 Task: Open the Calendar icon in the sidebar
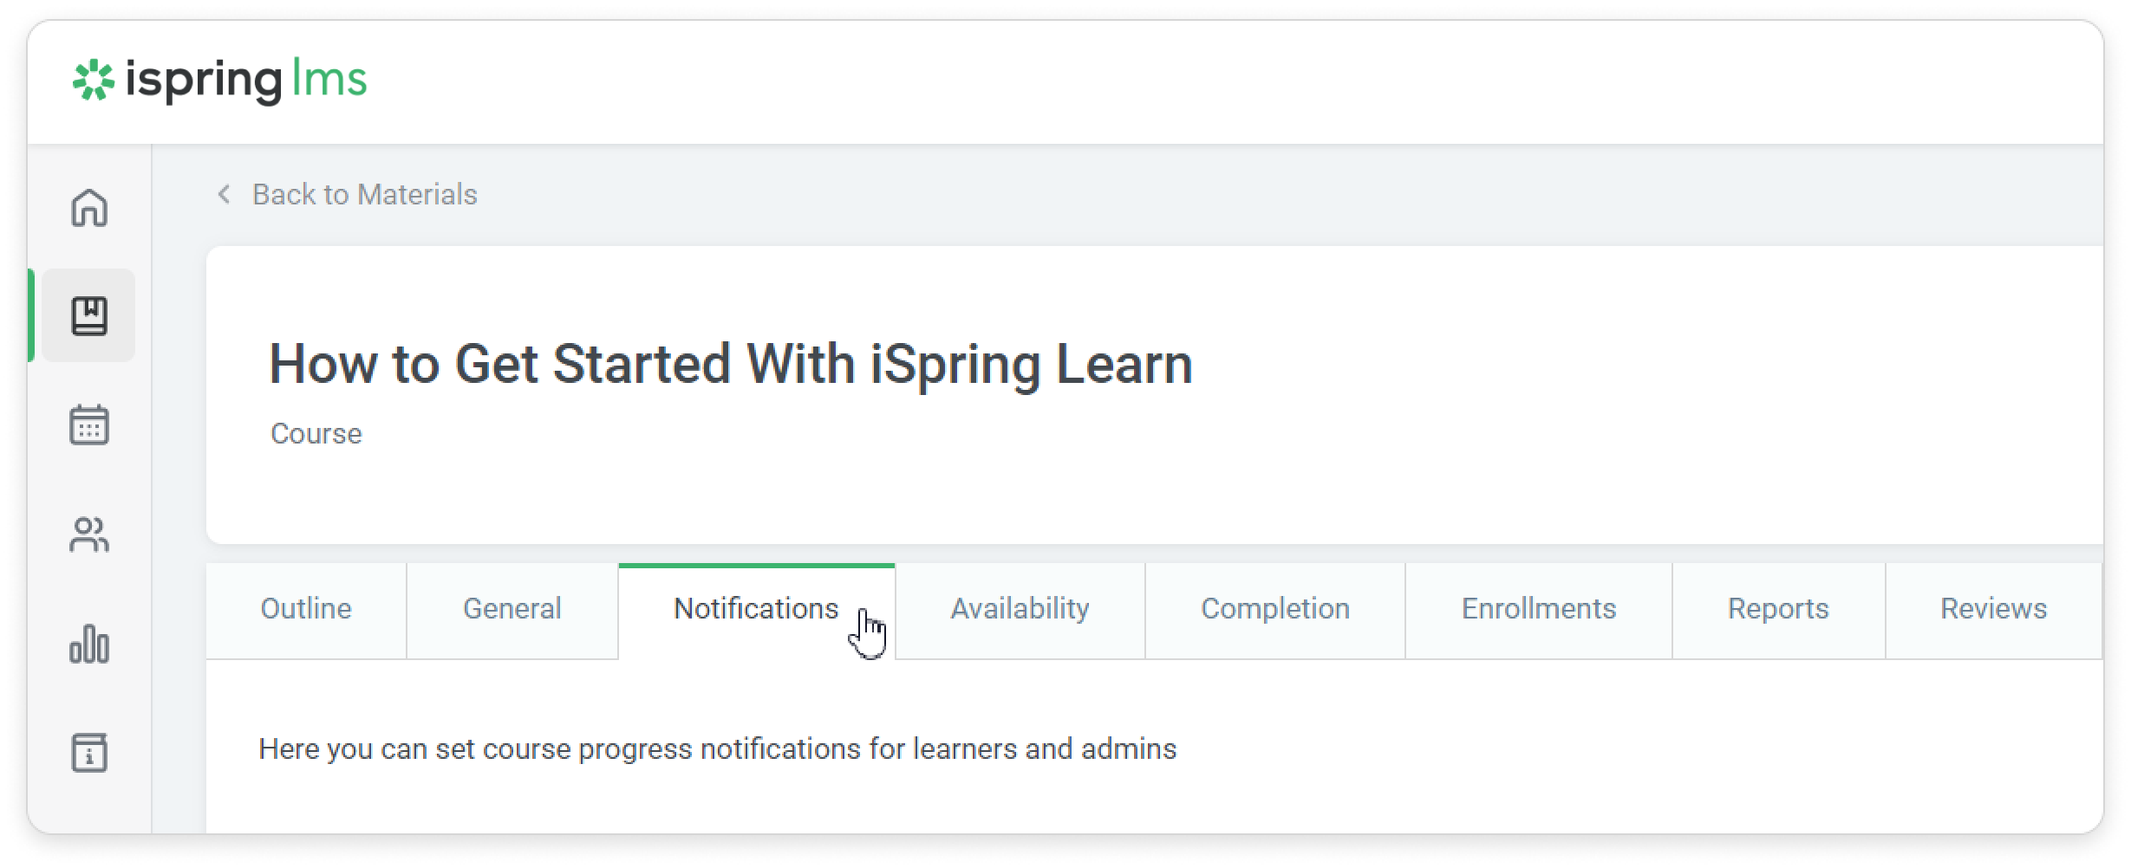[x=89, y=424]
